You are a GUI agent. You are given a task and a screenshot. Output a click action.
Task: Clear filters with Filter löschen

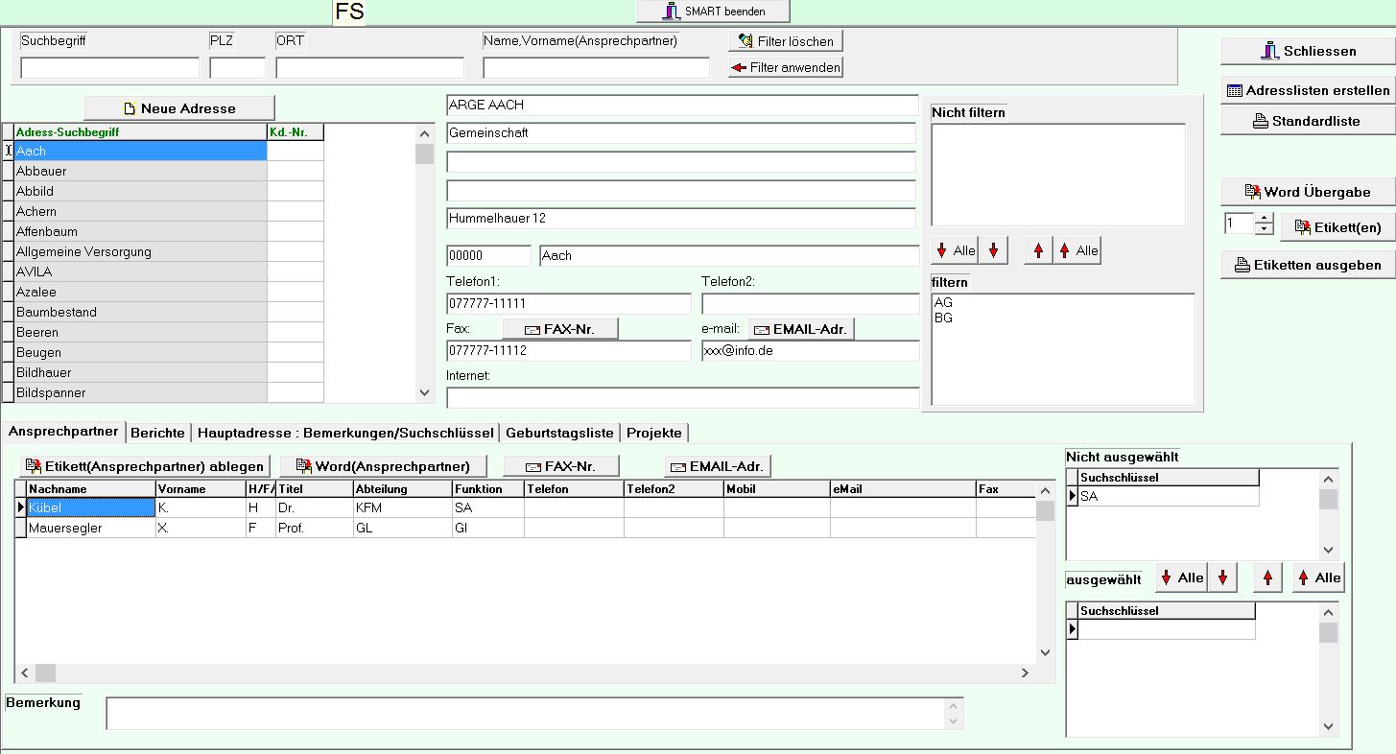(785, 41)
